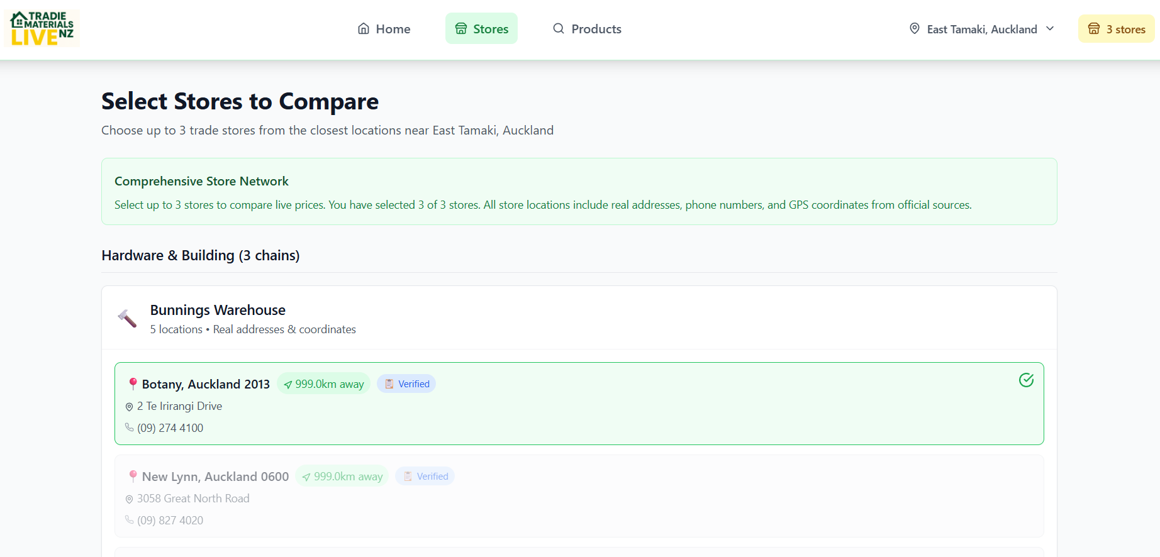Open the 3 stores selection button

coord(1117,29)
